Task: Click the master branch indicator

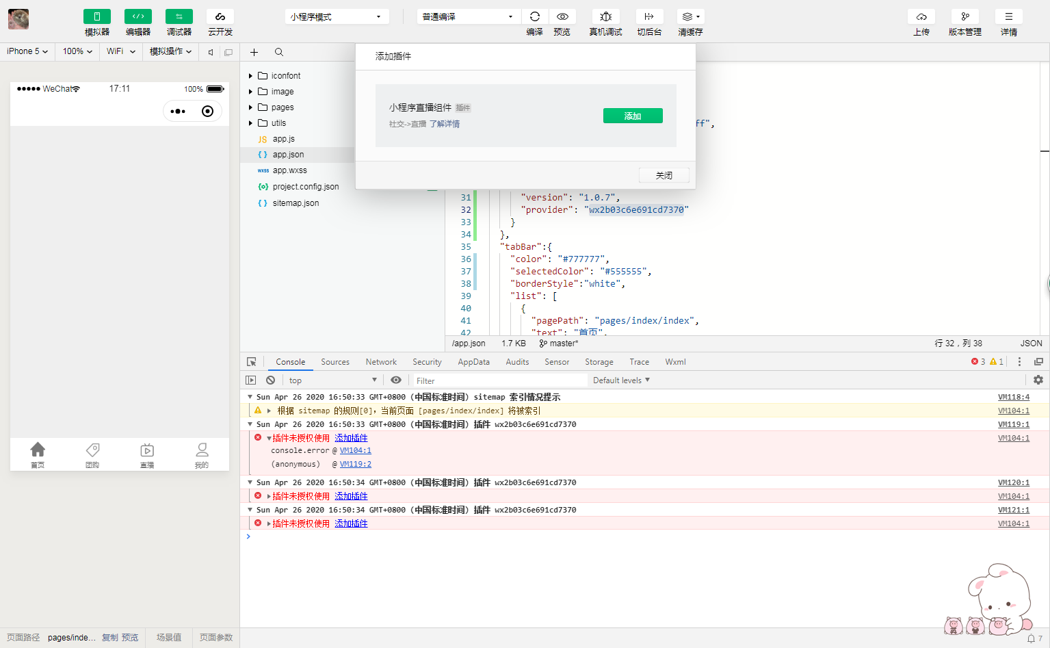Action: [x=559, y=344]
